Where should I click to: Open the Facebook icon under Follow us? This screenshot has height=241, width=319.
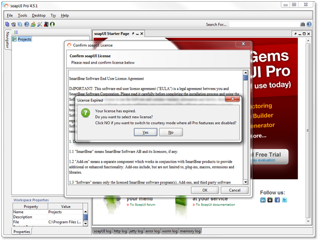(277, 200)
